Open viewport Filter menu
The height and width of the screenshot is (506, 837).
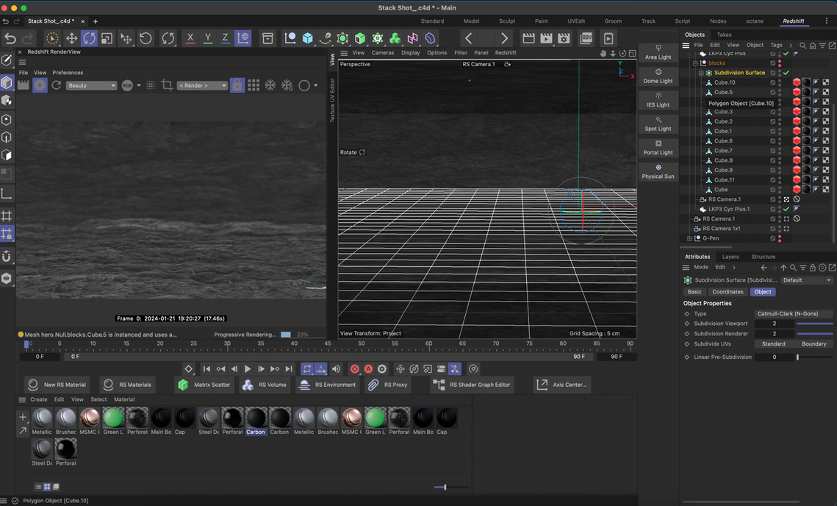click(x=461, y=53)
